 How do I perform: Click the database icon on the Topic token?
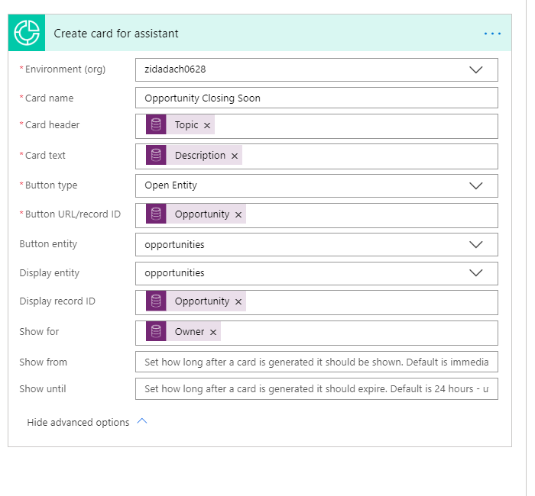coord(156,125)
